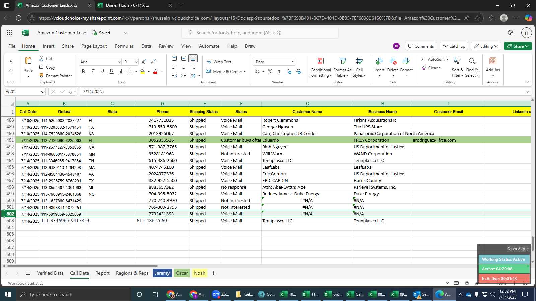536x301 pixels.
Task: Set middle vertical alignment
Action: [x=184, y=58]
